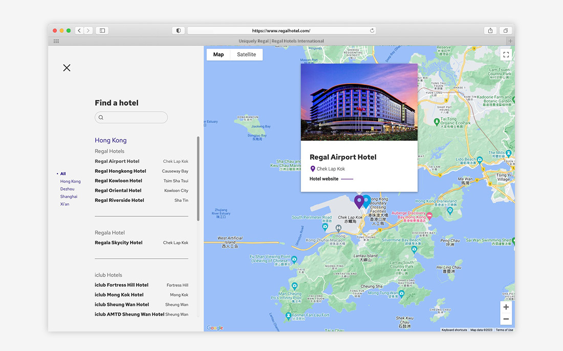Click the magnifier icon in the search box
563x351 pixels.
pyautogui.click(x=101, y=117)
